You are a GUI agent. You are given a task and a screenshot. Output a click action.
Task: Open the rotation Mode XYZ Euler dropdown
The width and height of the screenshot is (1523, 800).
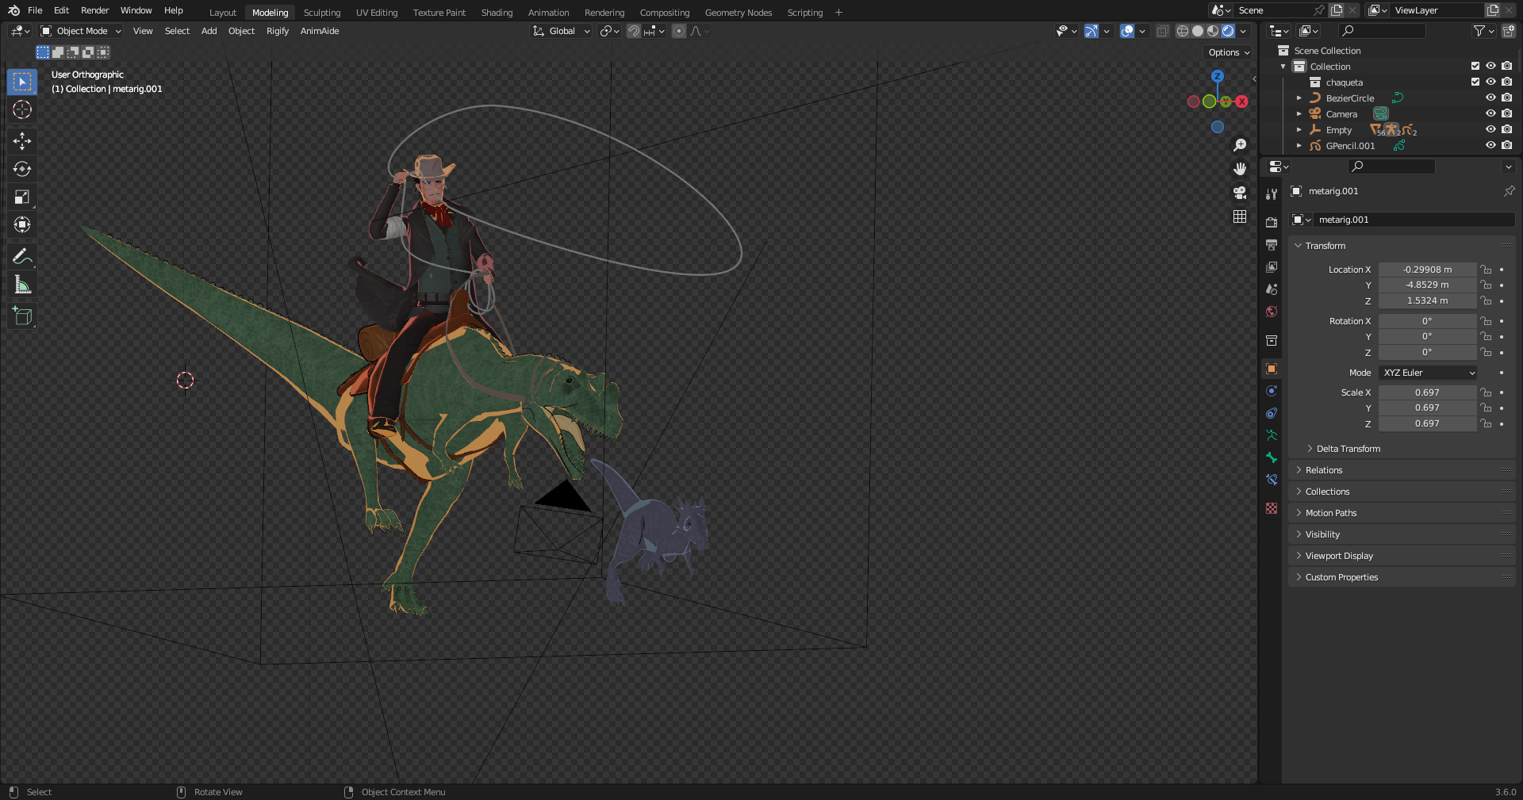coord(1429,373)
